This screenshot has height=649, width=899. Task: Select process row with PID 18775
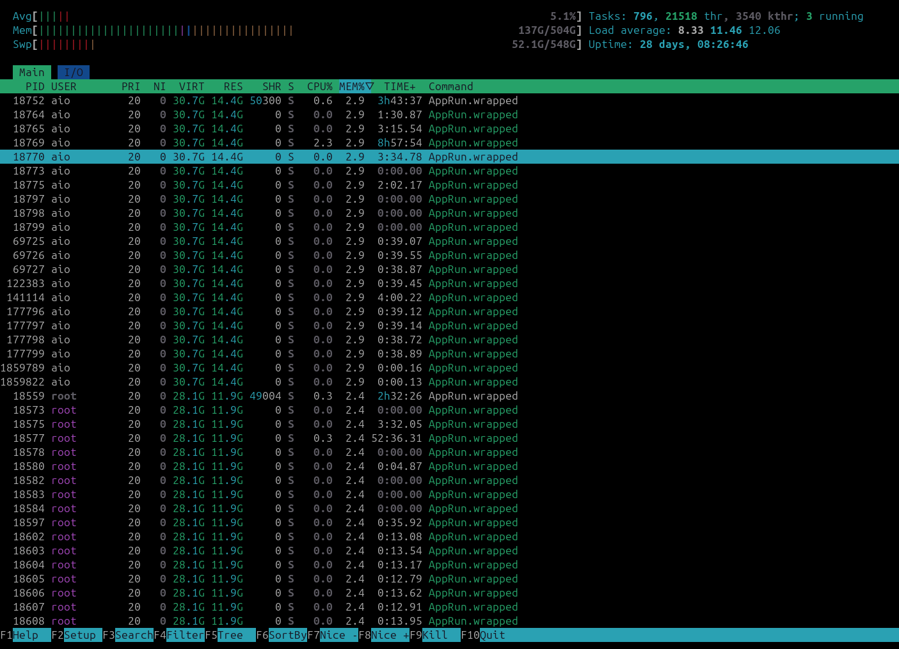(x=449, y=185)
